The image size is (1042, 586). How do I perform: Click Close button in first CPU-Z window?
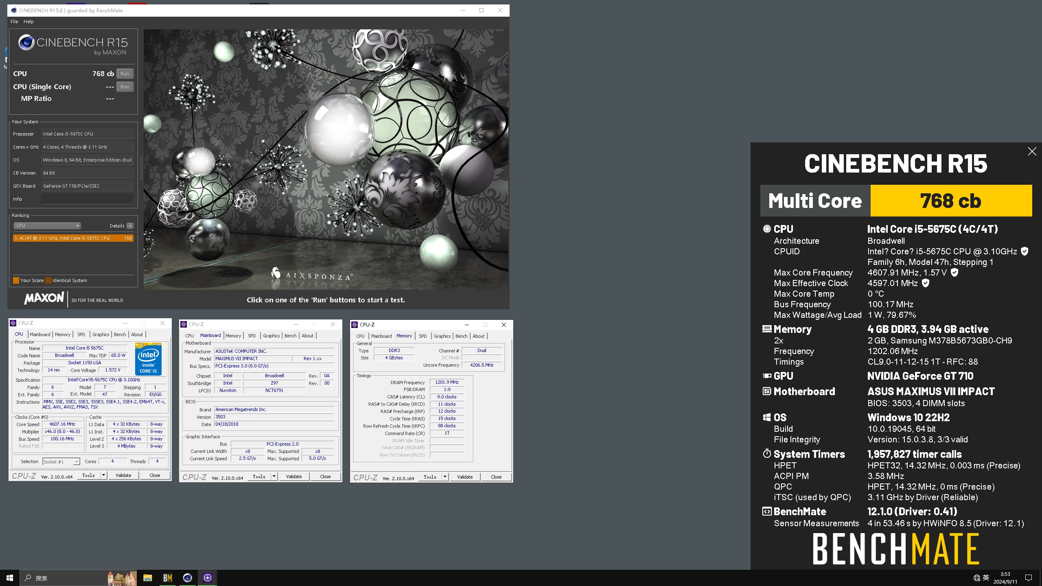[155, 475]
